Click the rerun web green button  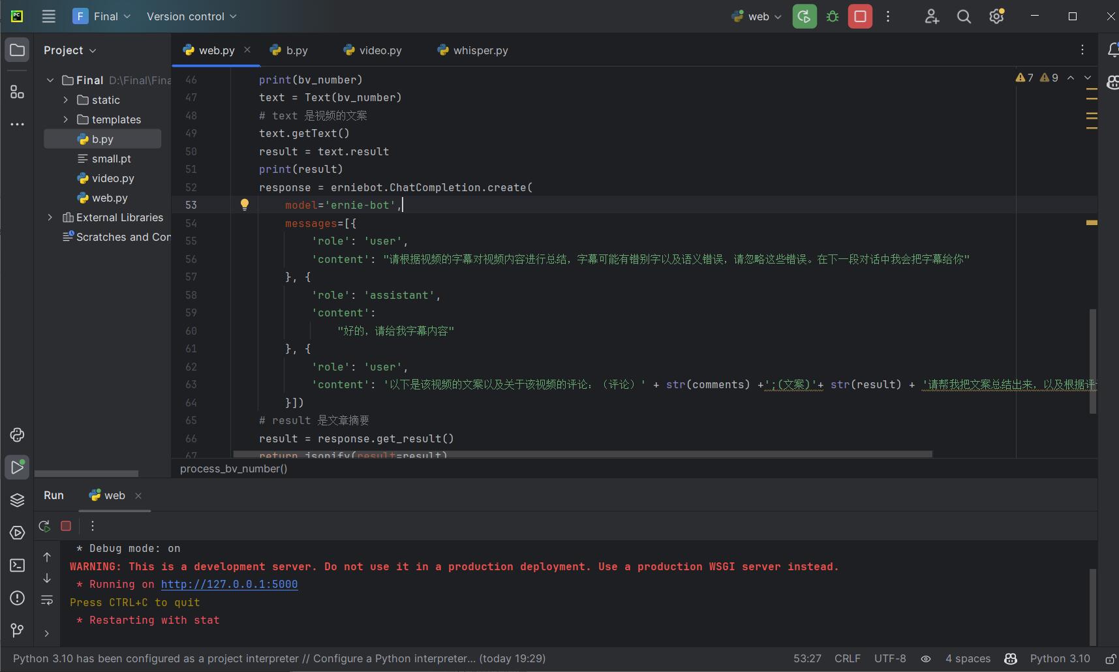[805, 16]
